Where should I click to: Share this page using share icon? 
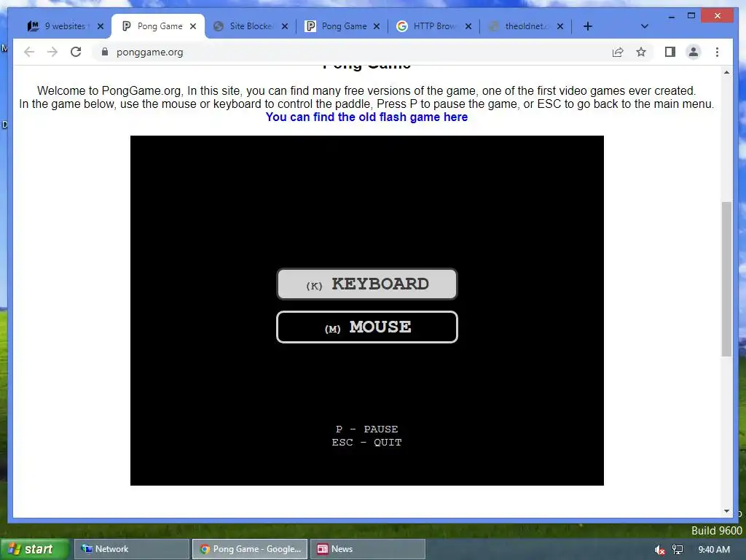click(618, 52)
